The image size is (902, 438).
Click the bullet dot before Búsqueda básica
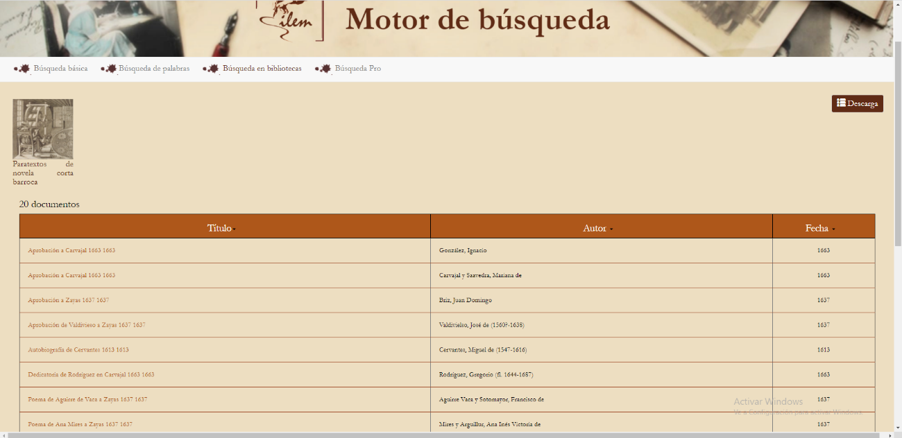pos(16,69)
